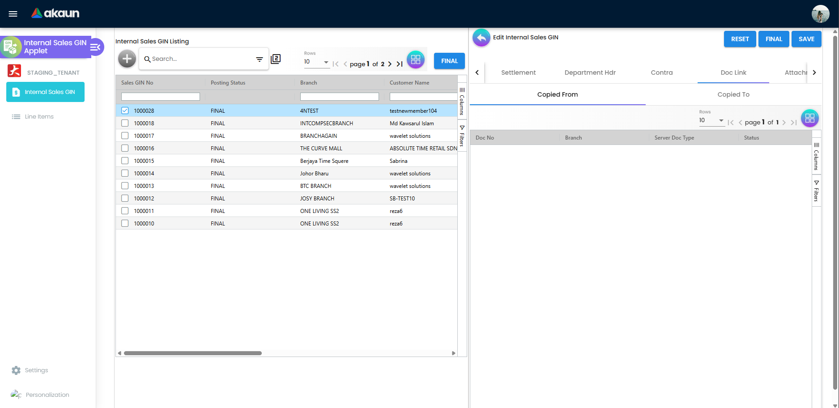Image resolution: width=839 pixels, height=408 pixels.
Task: Click the back arrow beside Edit Internal Sales GIN
Action: click(x=481, y=38)
